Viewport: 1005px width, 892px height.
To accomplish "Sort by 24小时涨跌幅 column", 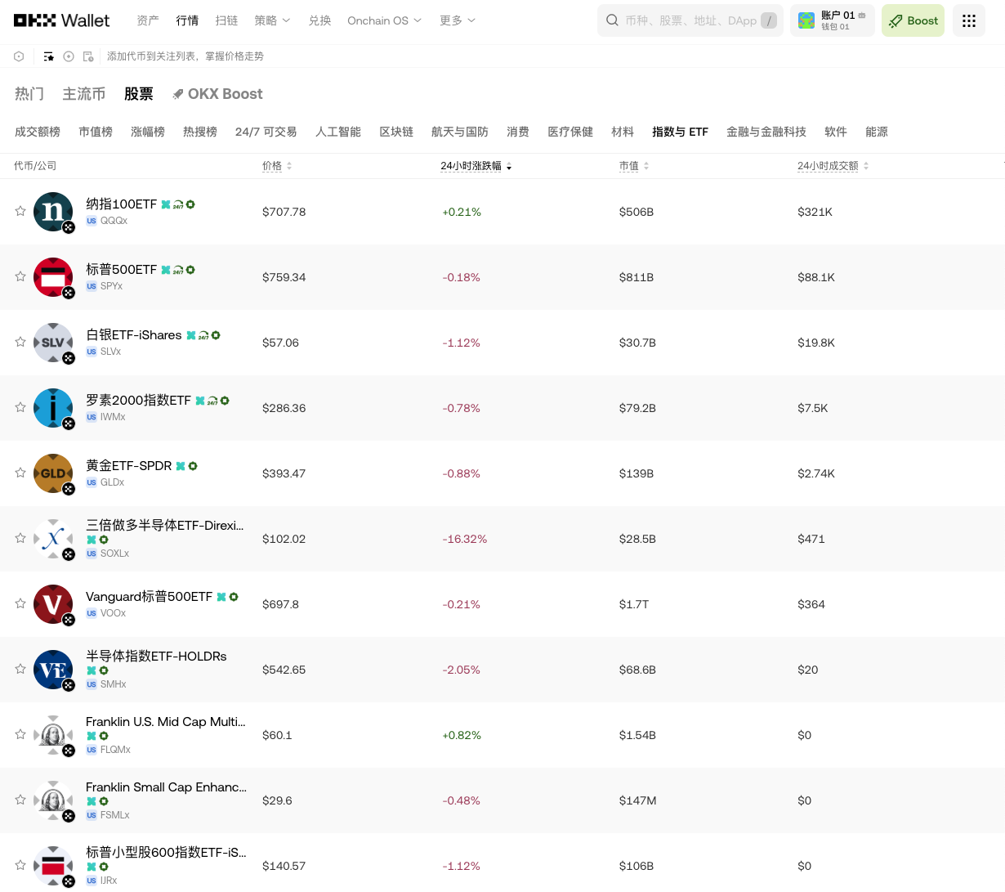I will [x=476, y=166].
